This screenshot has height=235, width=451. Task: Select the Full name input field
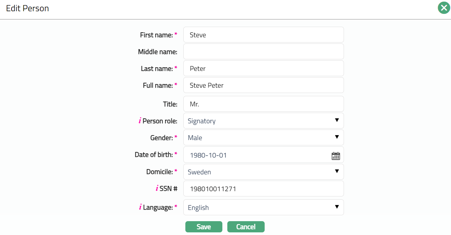(x=263, y=85)
